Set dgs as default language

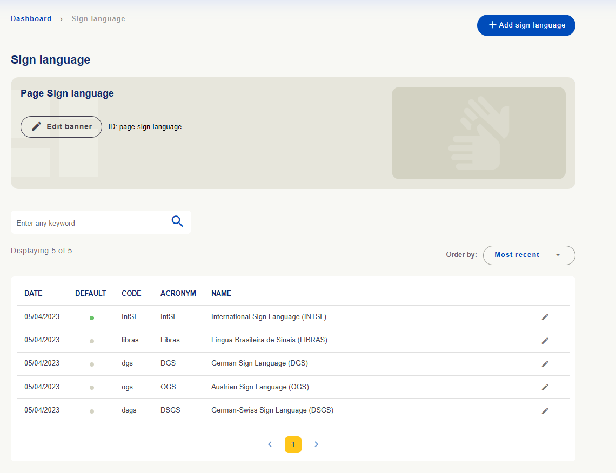(x=91, y=364)
